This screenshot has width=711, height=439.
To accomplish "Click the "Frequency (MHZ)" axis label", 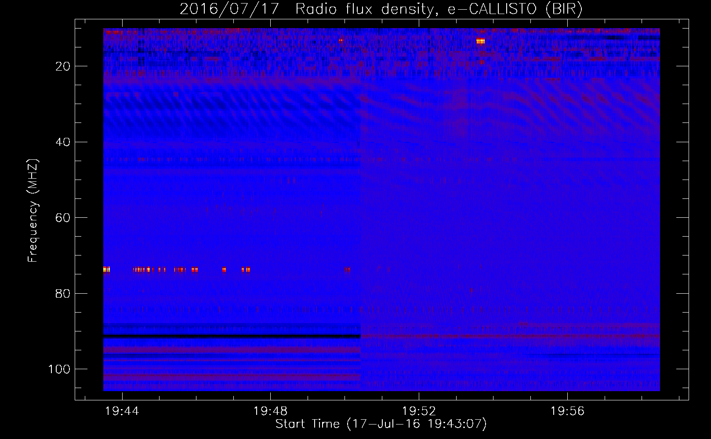I will (x=33, y=211).
